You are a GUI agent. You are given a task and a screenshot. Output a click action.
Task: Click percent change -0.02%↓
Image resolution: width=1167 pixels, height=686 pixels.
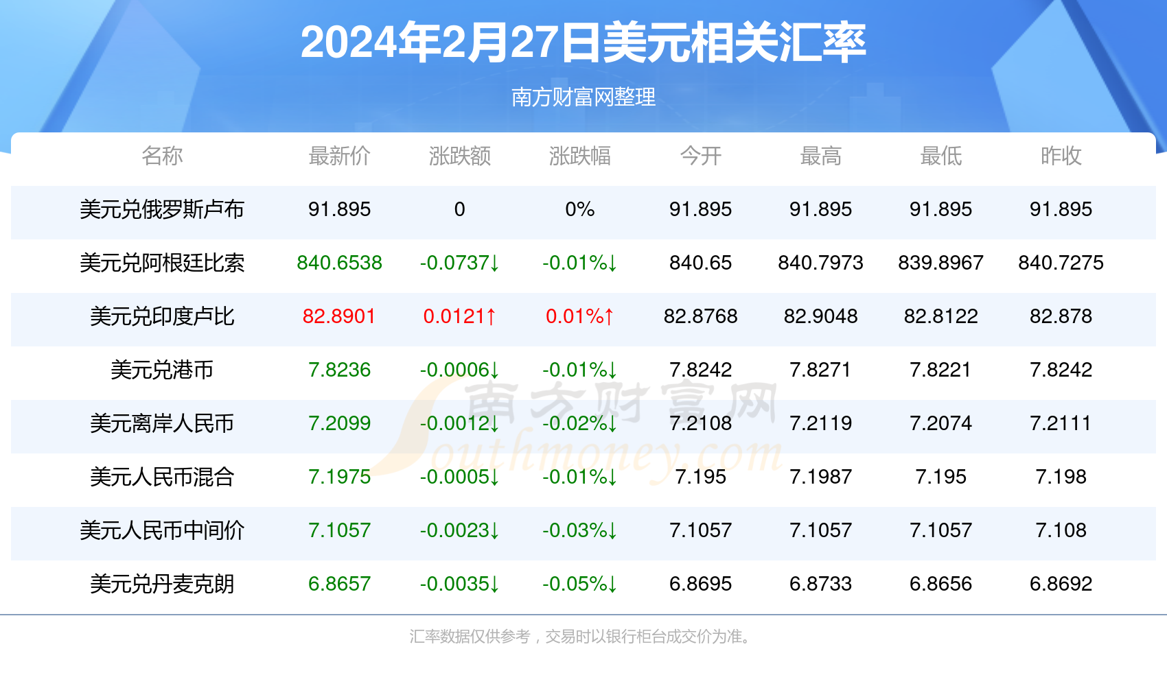579,423
